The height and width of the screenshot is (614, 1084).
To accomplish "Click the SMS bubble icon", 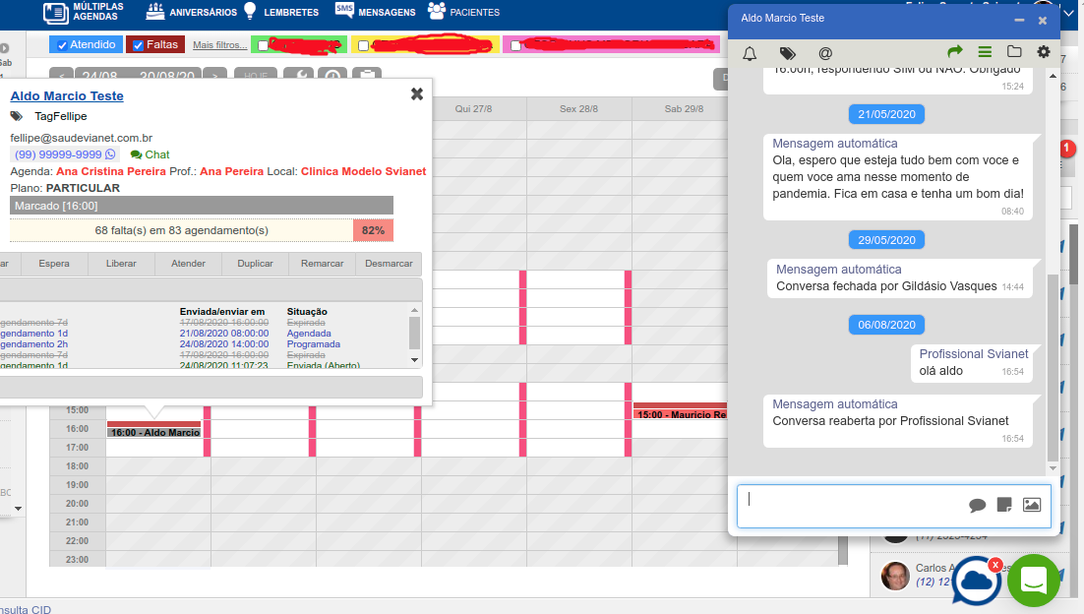I will pyautogui.click(x=344, y=9).
